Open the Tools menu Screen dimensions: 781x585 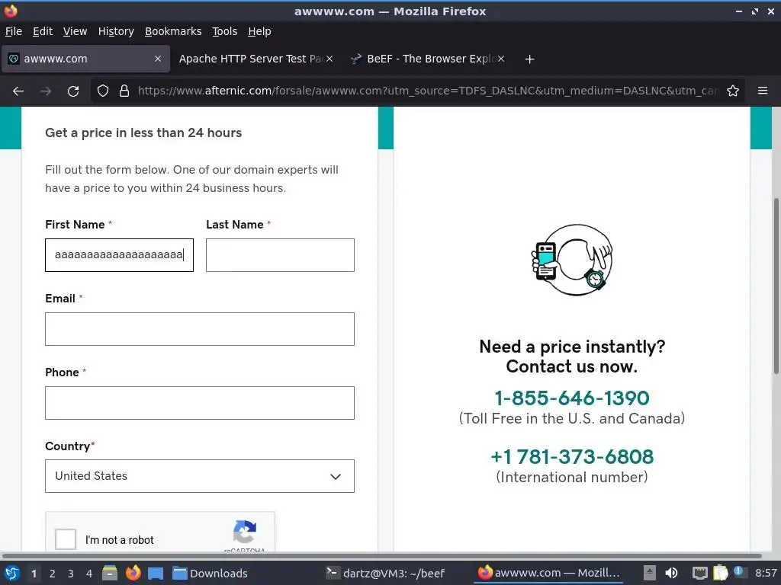225,31
